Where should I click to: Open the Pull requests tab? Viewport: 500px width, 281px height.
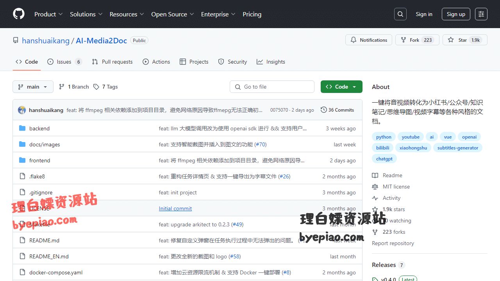[x=112, y=62]
